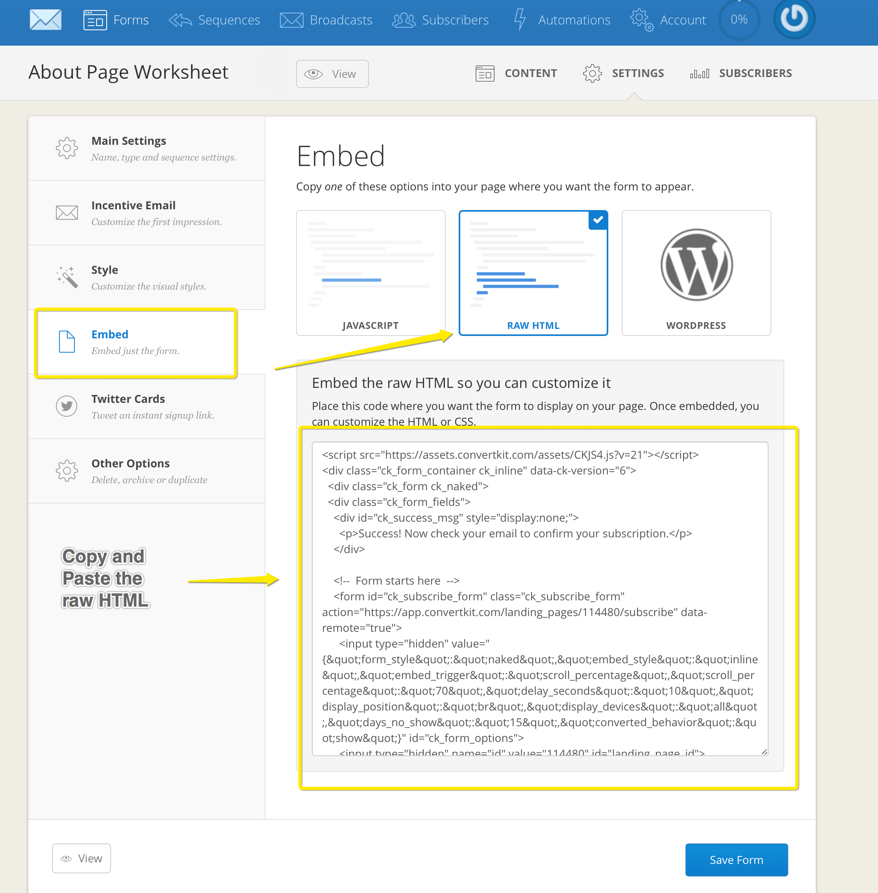Viewport: 878px width, 893px height.
Task: Click the blue power icon
Action: click(x=794, y=18)
